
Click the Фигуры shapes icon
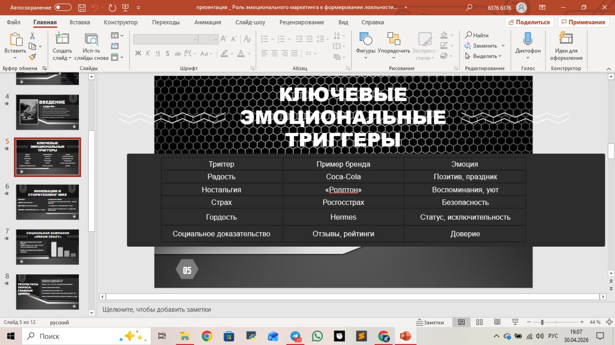[x=366, y=39]
